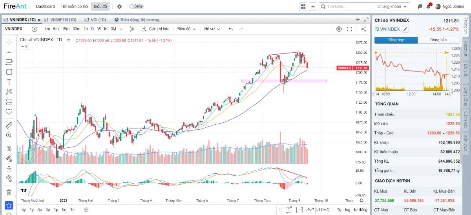Open chart settings gear icon
This screenshot has width=471, height=215.
click(x=339, y=29)
